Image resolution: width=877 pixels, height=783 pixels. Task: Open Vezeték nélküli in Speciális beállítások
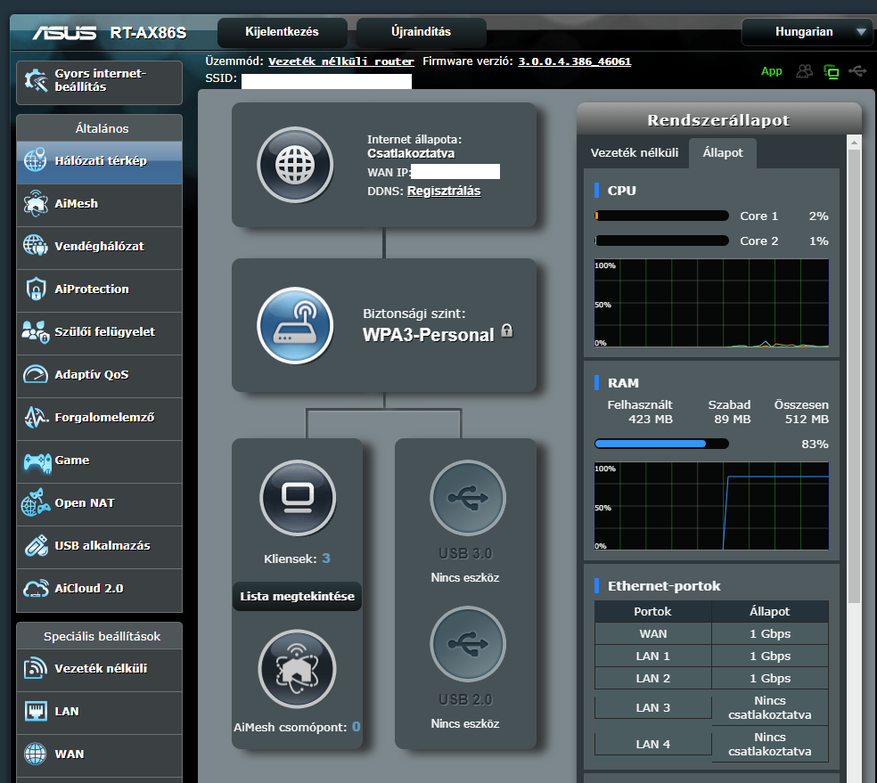point(100,670)
